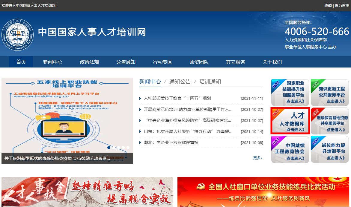
Task: Select the first carousel indicator dot
Action: [x=109, y=148]
